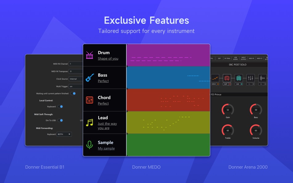Click the red Chord pattern lane
293x183 pixels.
coord(168,100)
